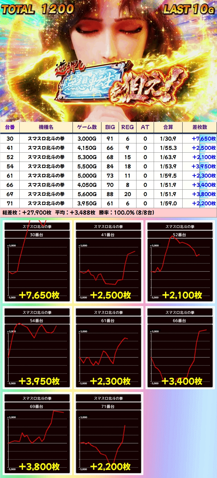Select the 合算 column header
217x478 pixels.
pyautogui.click(x=168, y=127)
